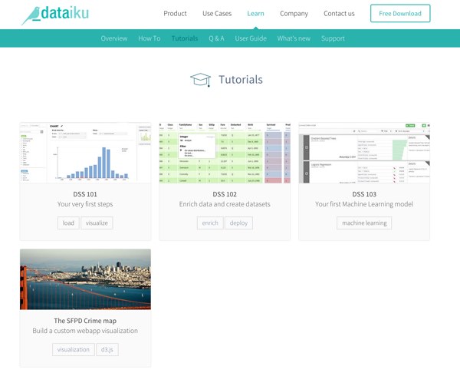460x376 pixels.
Task: Switch to the How To tab
Action: click(149, 38)
